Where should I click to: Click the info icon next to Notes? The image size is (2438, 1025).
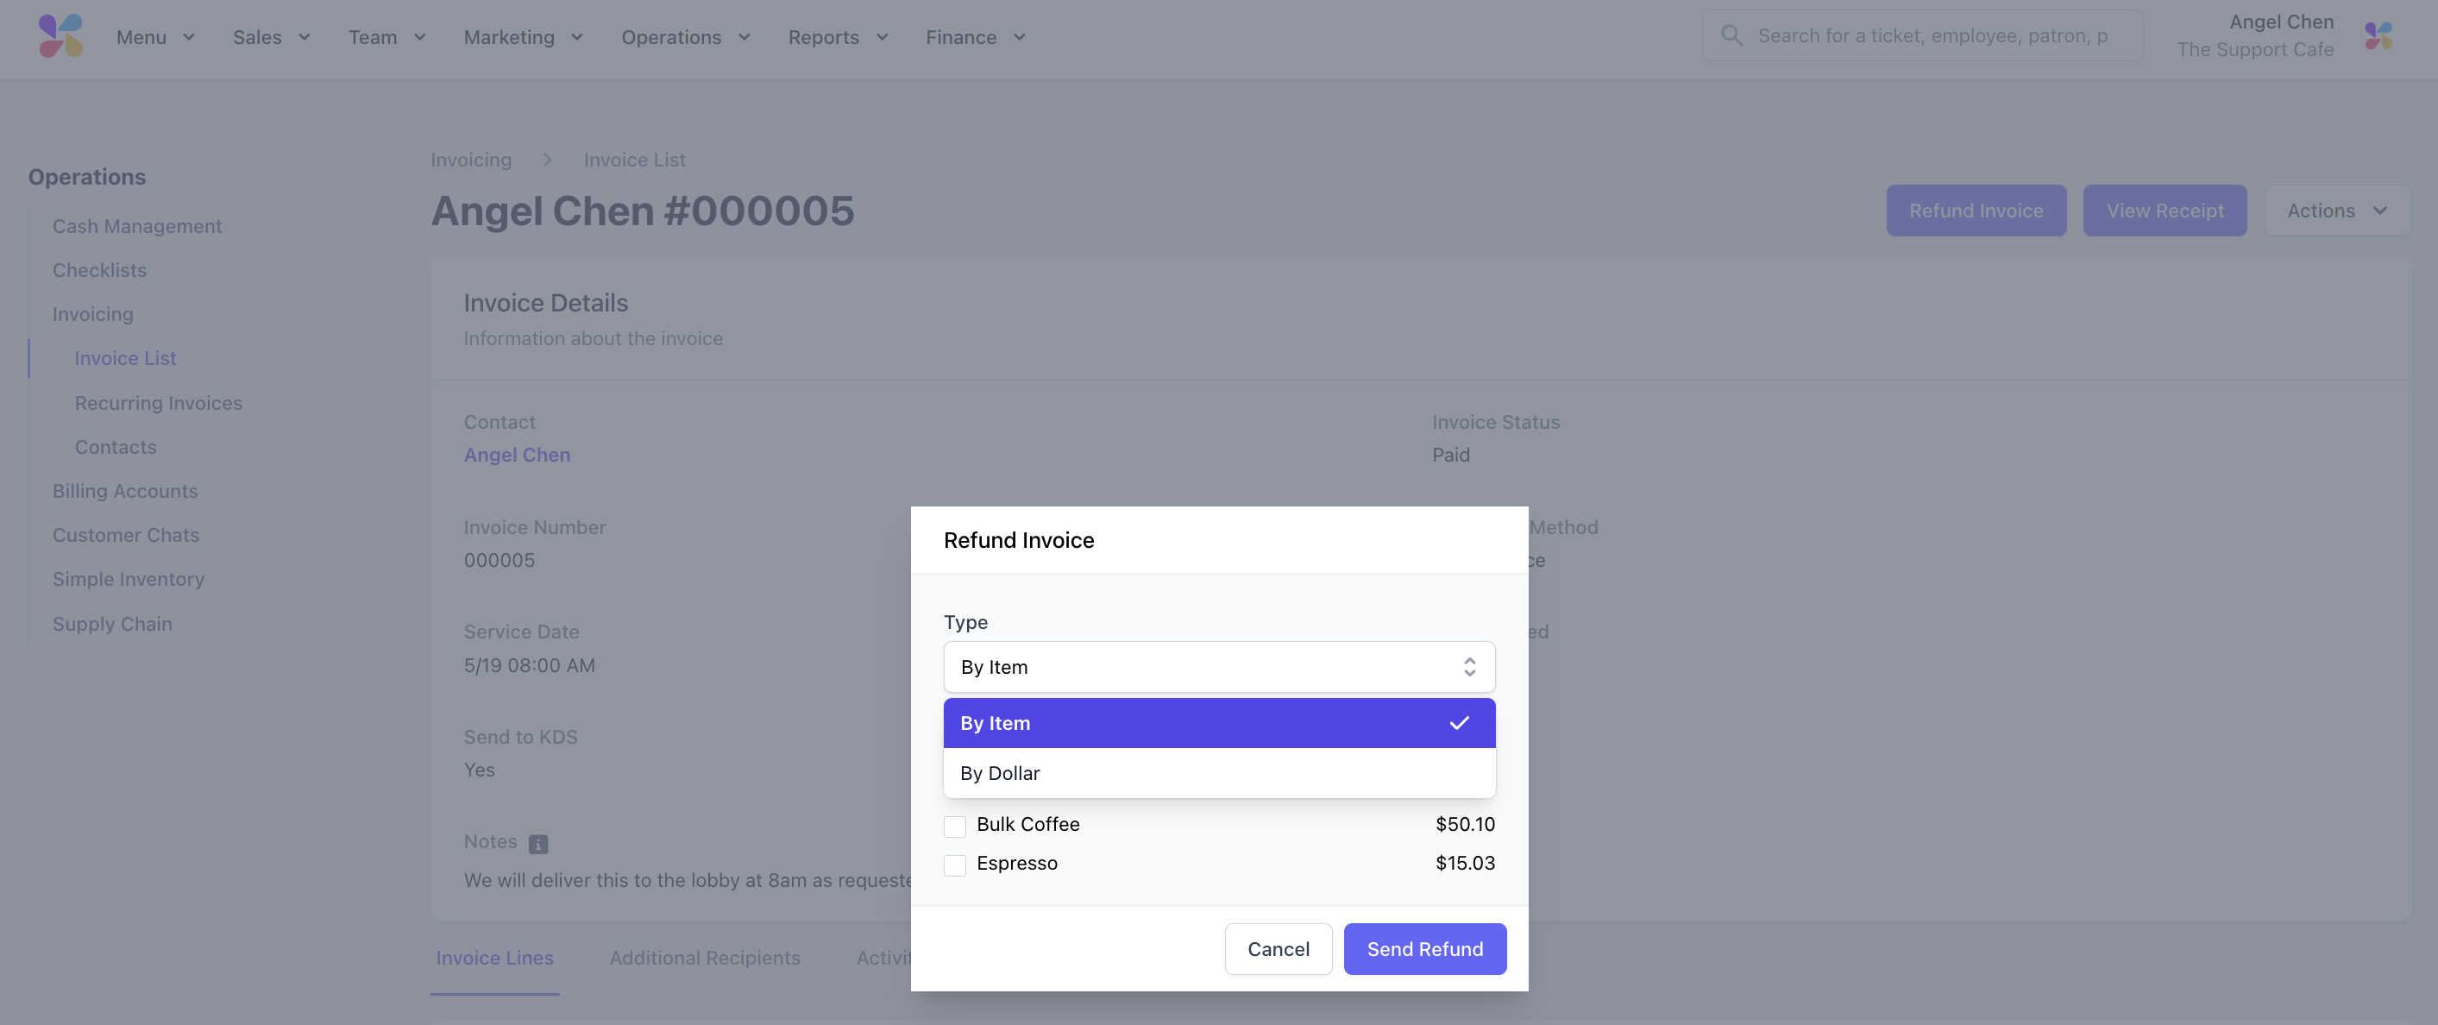537,843
